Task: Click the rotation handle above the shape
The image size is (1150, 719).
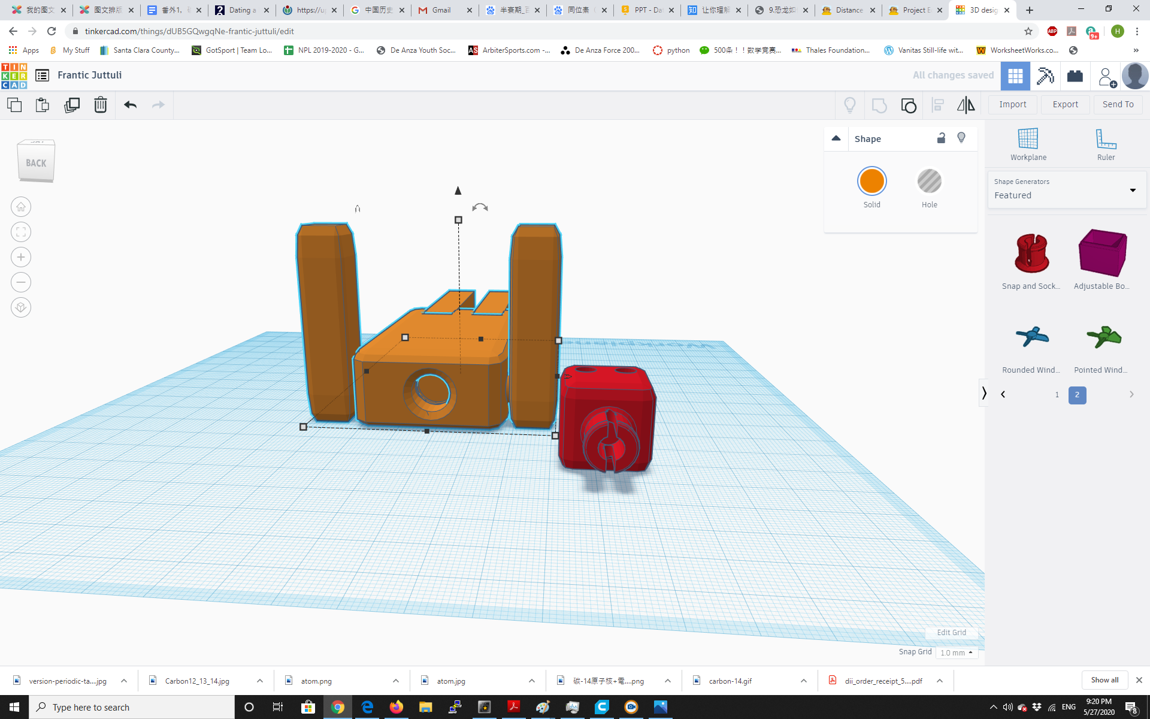Action: pos(480,207)
